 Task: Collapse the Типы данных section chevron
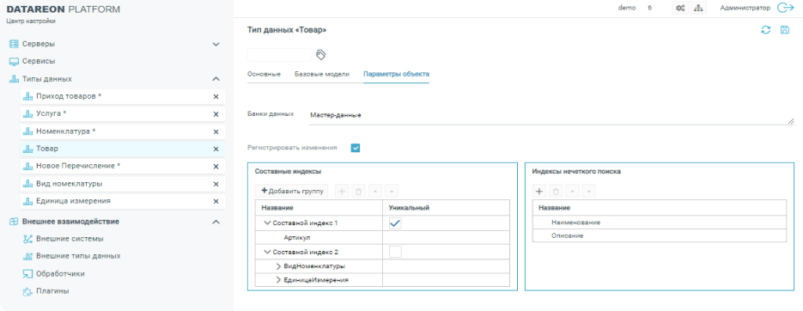point(216,79)
